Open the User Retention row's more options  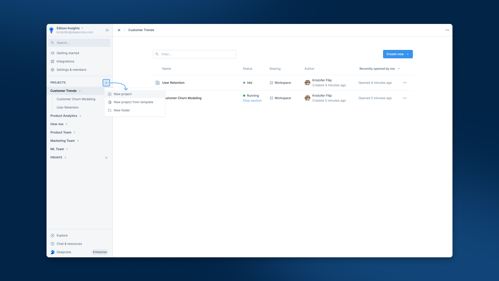pyautogui.click(x=405, y=83)
